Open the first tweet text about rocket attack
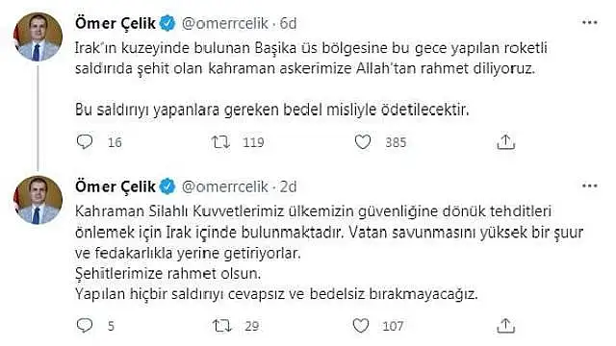The height and width of the screenshot is (346, 616). pyautogui.click(x=311, y=79)
